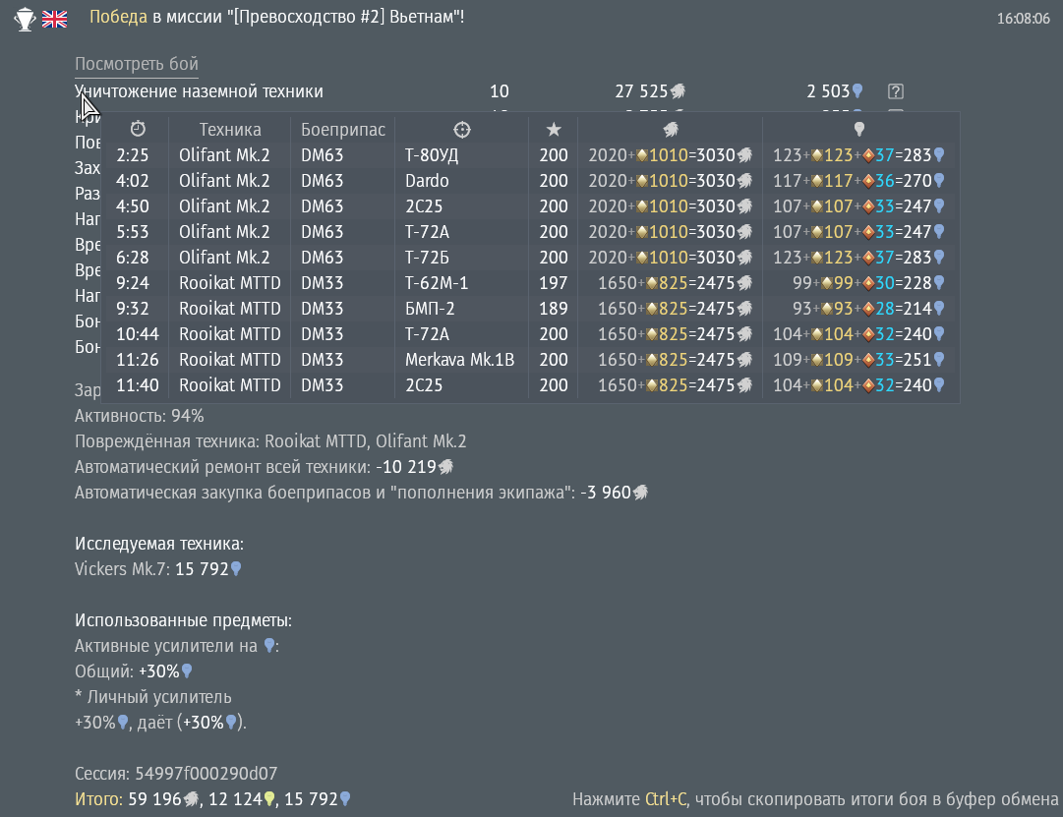Click the 11:40 time cell

pyautogui.click(x=138, y=385)
